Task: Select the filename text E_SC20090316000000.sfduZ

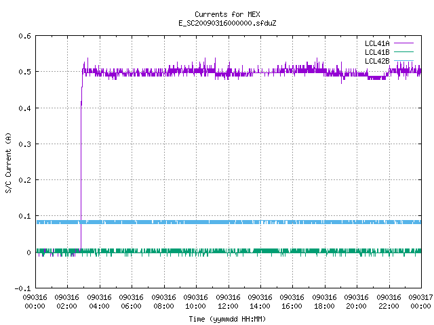Action: (x=227, y=23)
